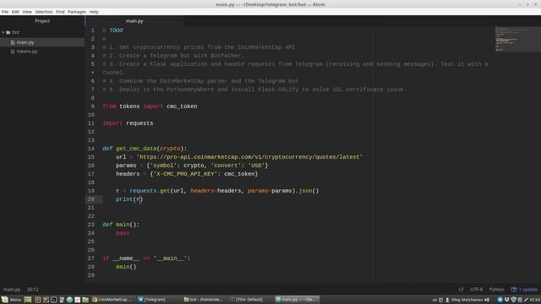Click main() call on line 28
The height and width of the screenshot is (304, 541).
(126, 267)
